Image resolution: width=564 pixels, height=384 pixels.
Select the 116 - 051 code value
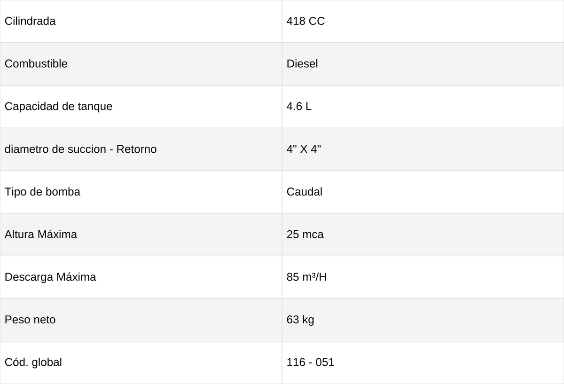coord(310,362)
